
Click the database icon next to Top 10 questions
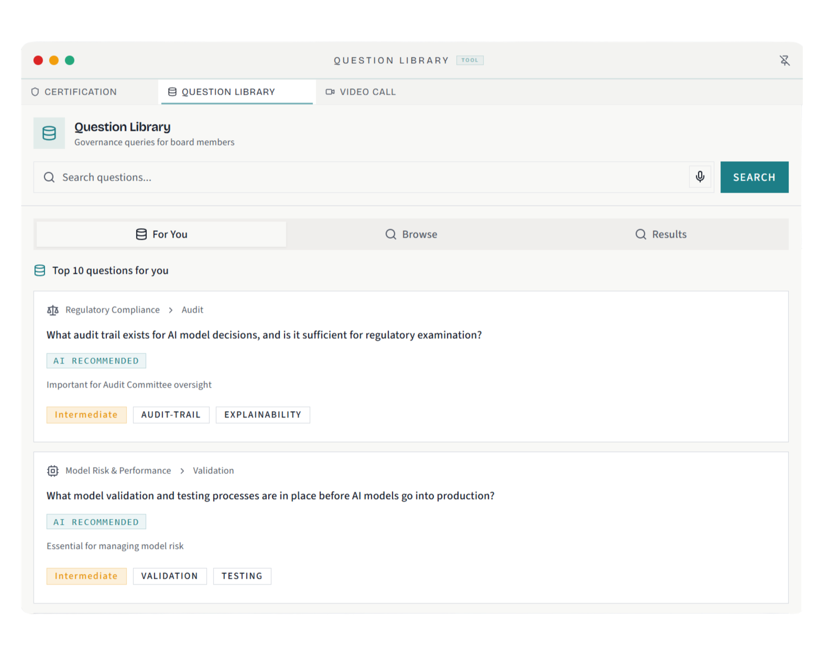pos(40,270)
